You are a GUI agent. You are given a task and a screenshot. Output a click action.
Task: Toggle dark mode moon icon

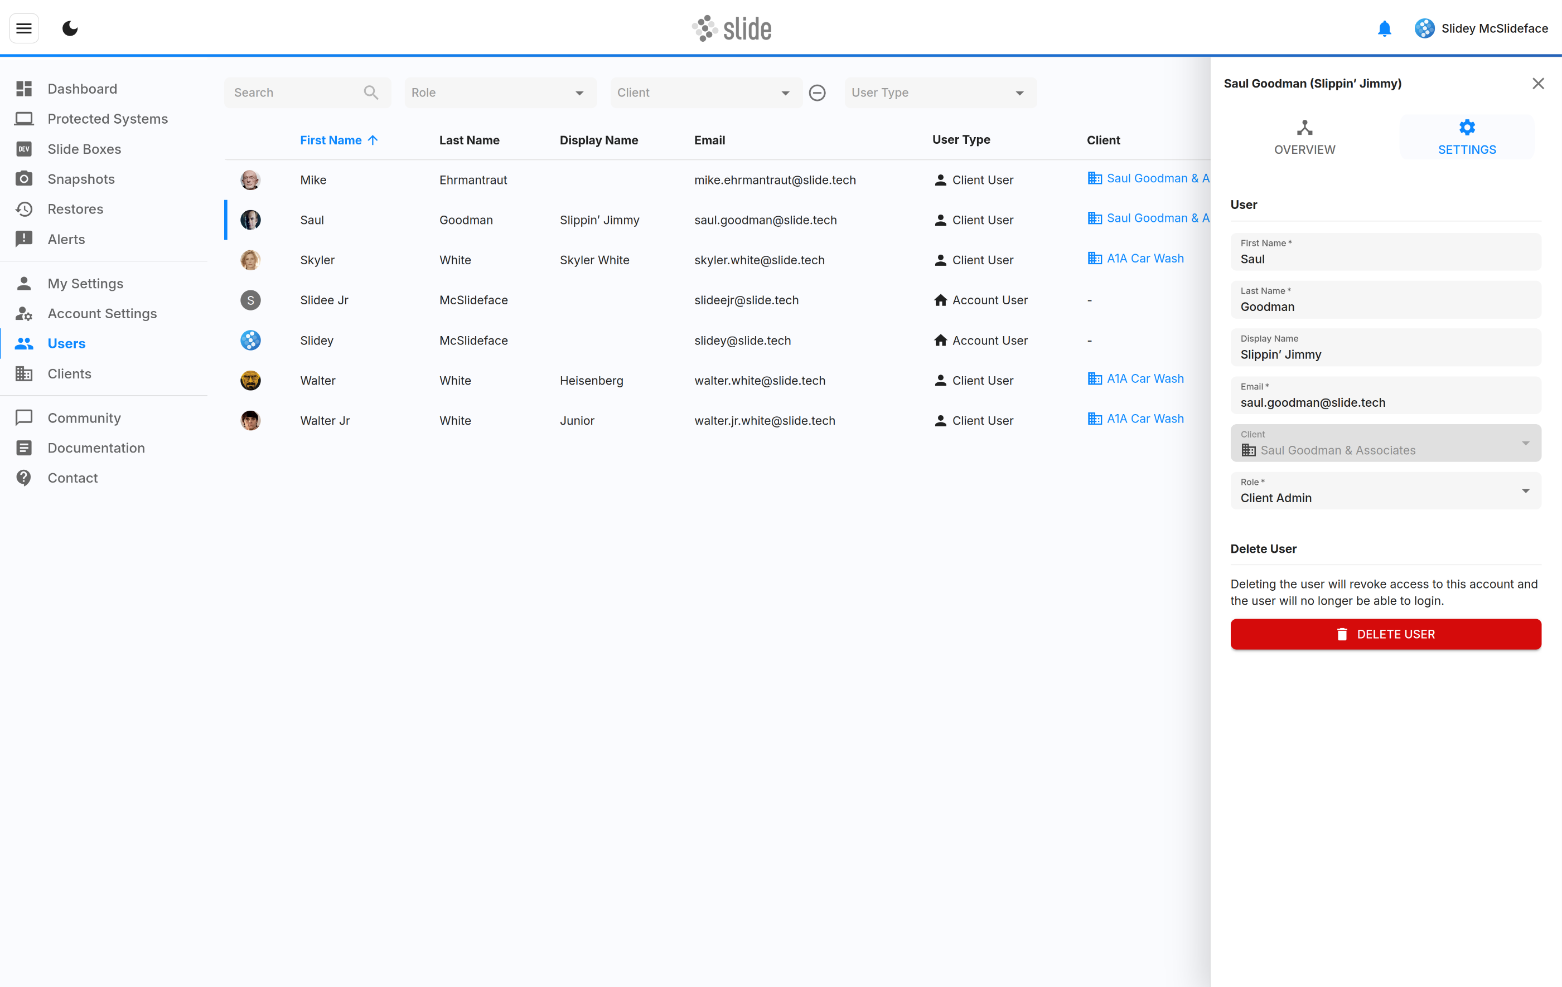tap(70, 28)
